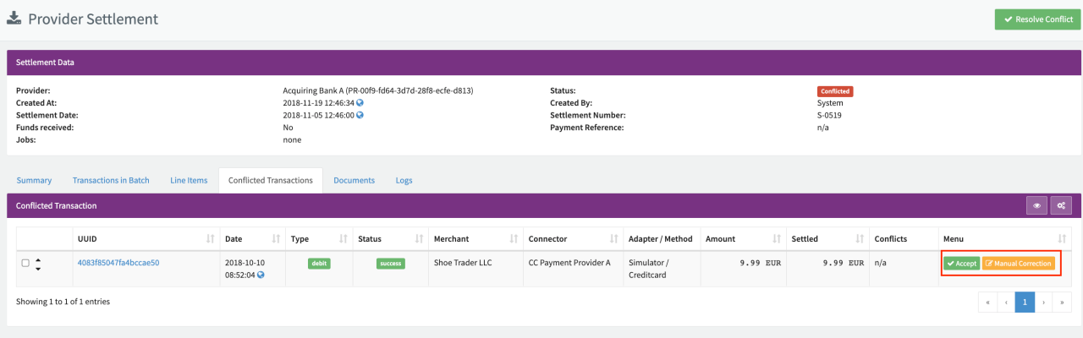Open the table settings gears icon

pyautogui.click(x=1061, y=205)
